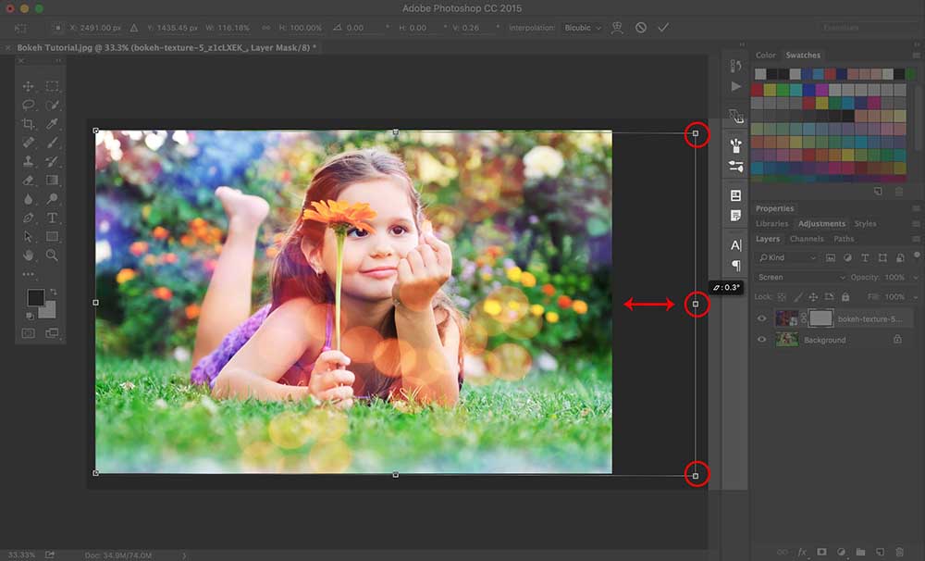Select the Gradient tool
The image size is (925, 561).
point(53,181)
